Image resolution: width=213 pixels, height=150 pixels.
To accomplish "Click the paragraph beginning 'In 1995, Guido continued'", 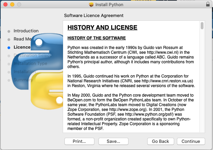I will pyautogui.click(x=131, y=81).
